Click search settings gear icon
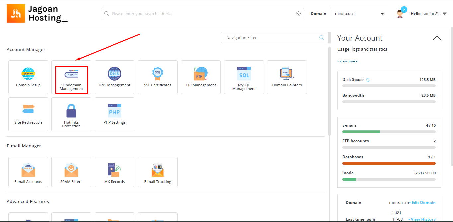This screenshot has height=222, width=453. (x=298, y=14)
